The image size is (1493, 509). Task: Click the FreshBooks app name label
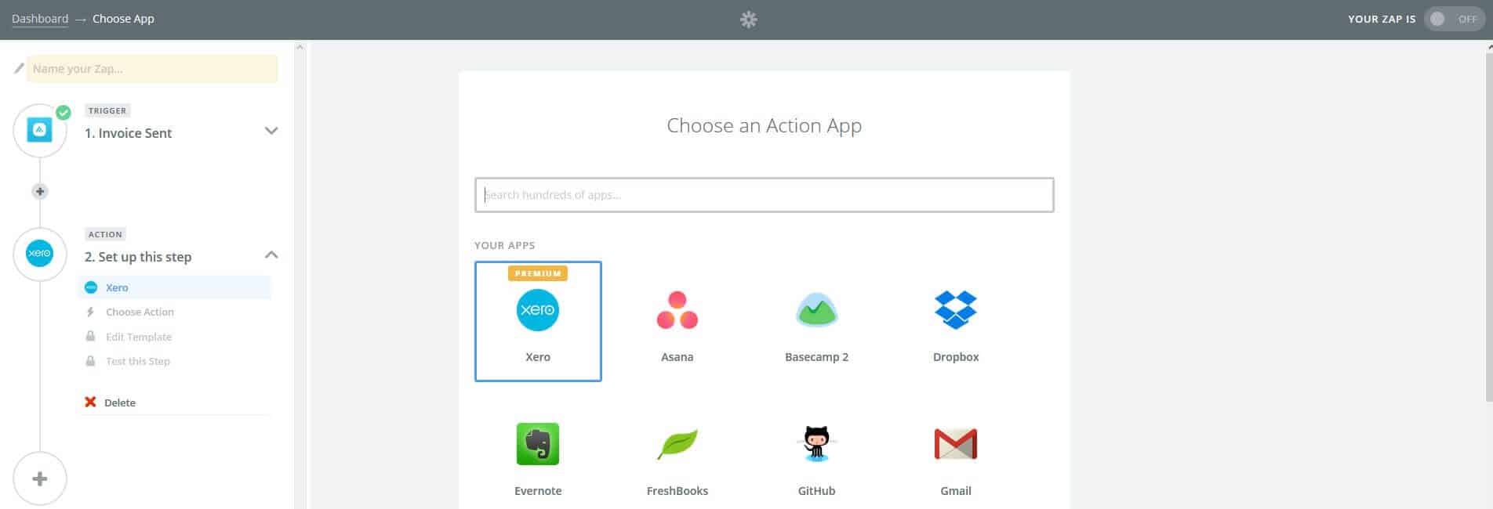click(x=677, y=490)
